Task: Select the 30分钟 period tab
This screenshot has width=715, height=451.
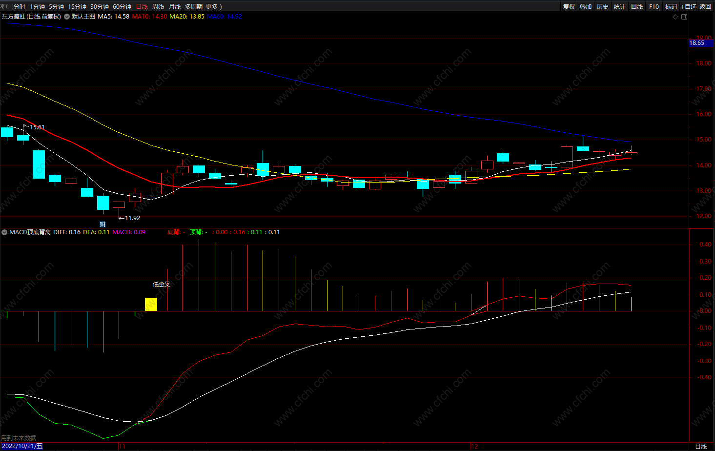Action: tap(100, 6)
